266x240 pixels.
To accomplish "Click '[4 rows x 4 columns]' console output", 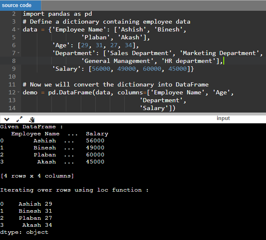I will [37, 176].
